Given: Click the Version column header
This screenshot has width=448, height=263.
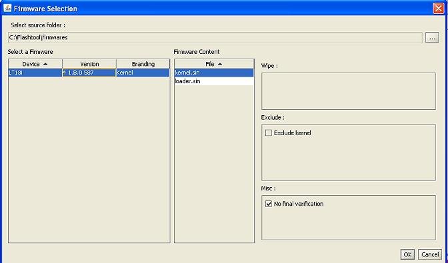Looking at the screenshot, I should (x=89, y=64).
